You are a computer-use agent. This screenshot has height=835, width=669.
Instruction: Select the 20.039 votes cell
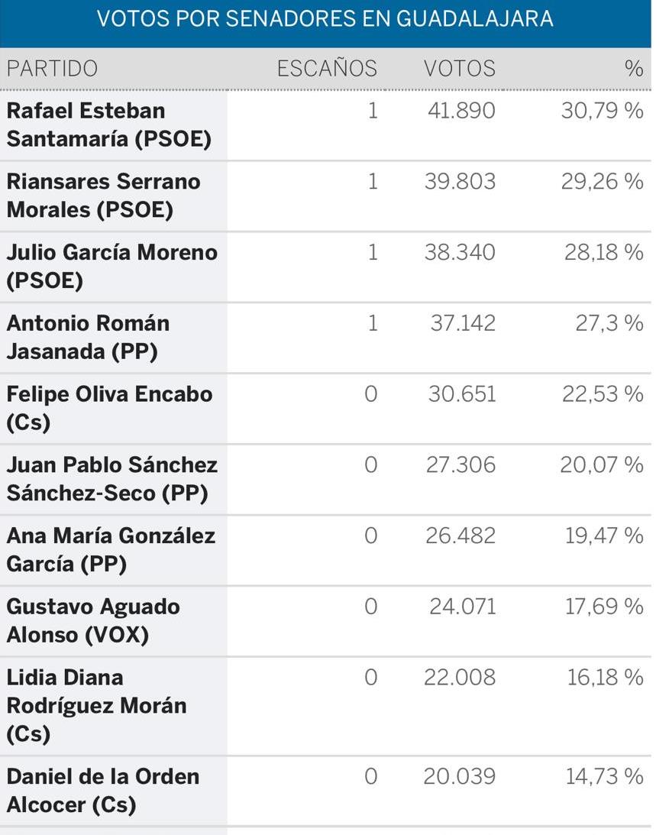click(460, 776)
